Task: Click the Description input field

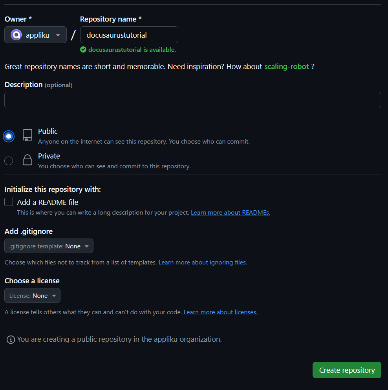Action: coord(193,100)
